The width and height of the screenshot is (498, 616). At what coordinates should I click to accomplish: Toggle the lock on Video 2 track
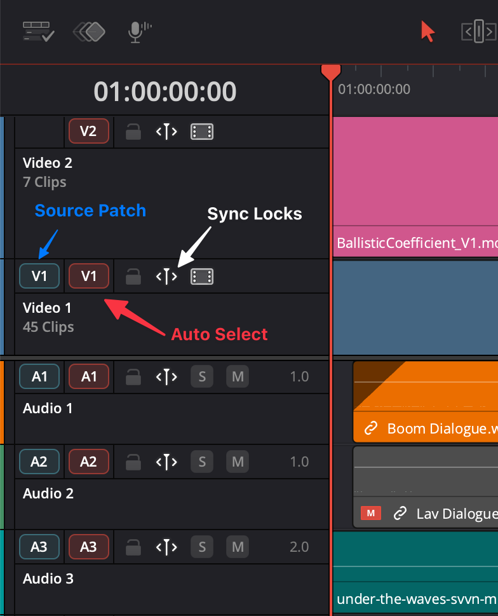tap(133, 132)
